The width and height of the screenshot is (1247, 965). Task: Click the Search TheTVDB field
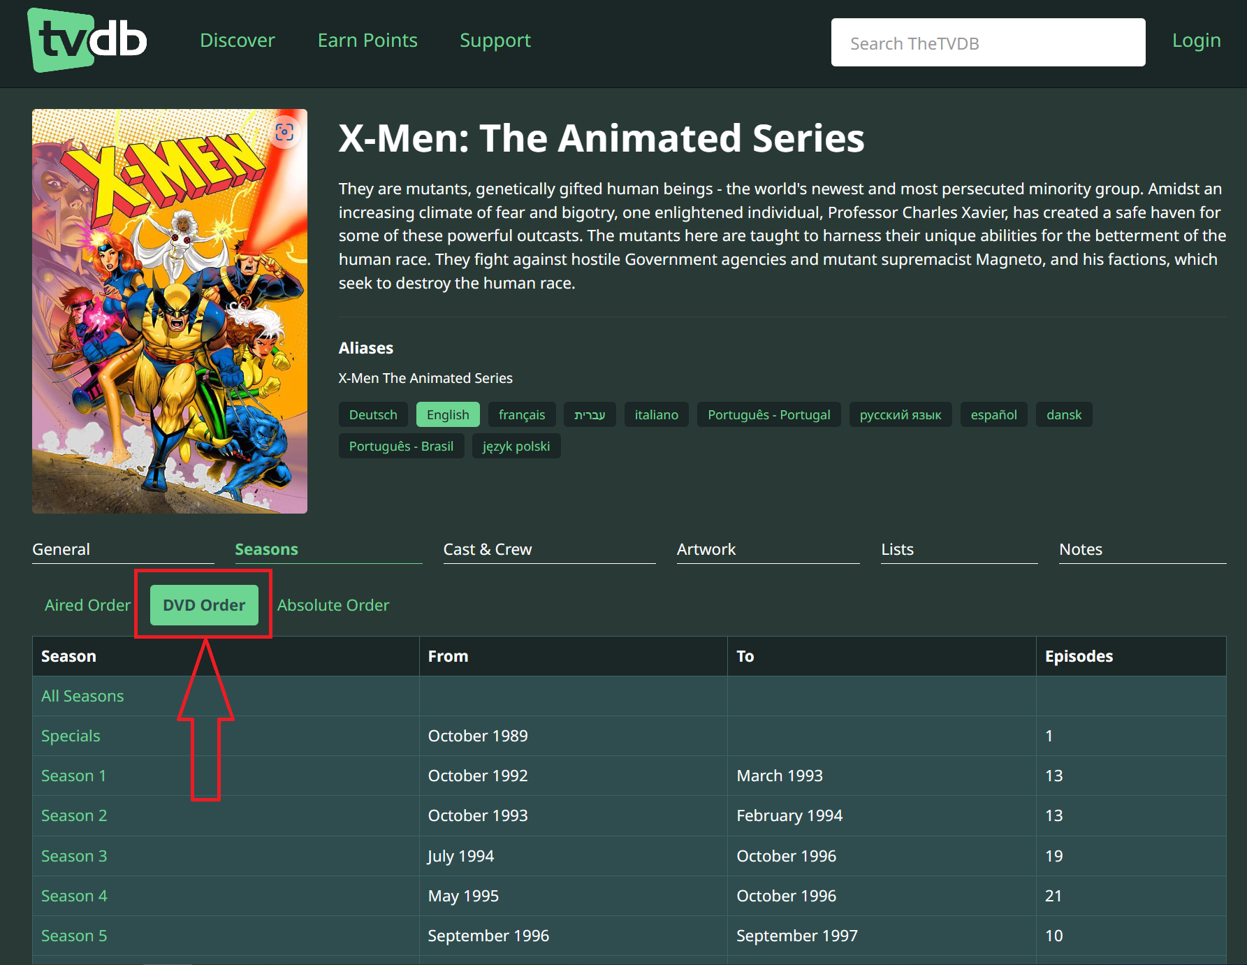click(x=988, y=43)
